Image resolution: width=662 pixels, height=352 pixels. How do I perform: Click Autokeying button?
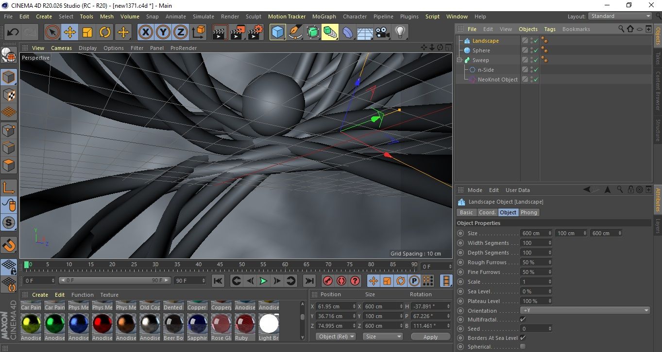click(341, 281)
